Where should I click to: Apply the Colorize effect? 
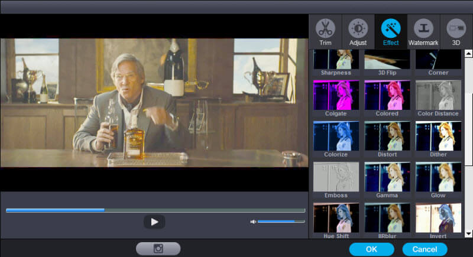(x=336, y=139)
